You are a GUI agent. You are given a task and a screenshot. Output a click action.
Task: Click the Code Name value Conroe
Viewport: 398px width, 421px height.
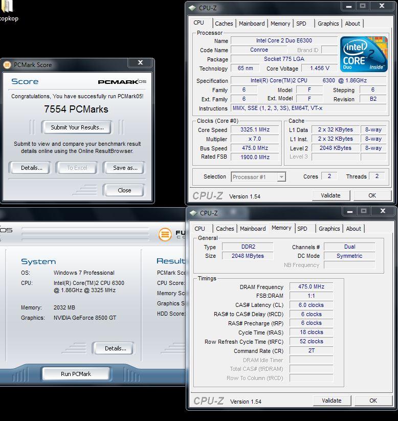point(259,50)
